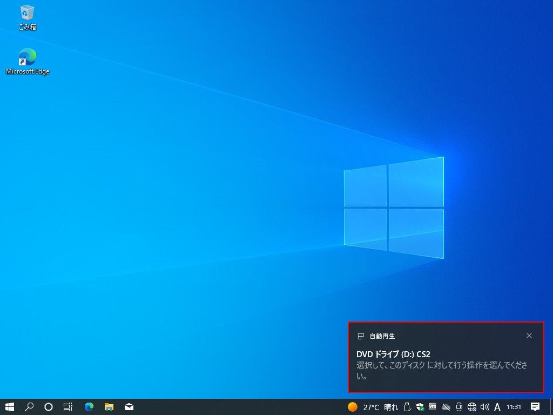The height and width of the screenshot is (415, 553).
Task: Open the network globe tray icon
Action: [x=472, y=407]
